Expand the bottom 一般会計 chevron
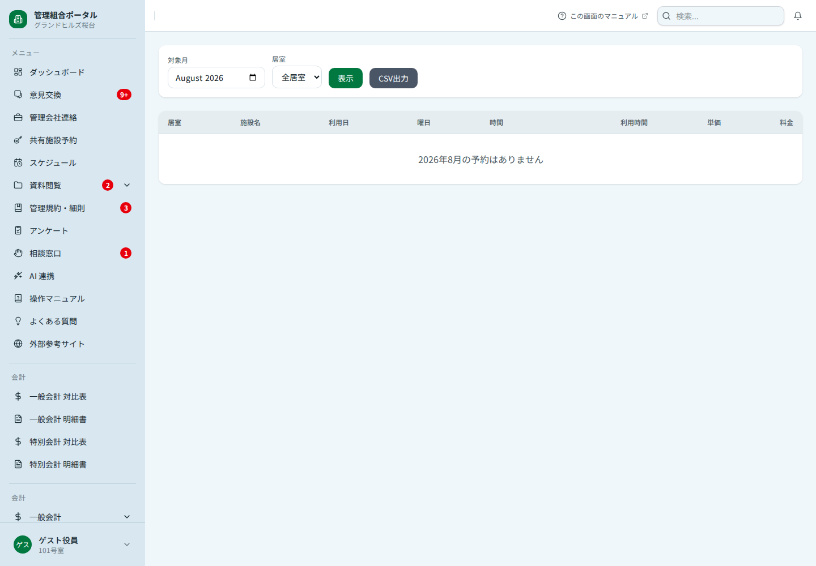The width and height of the screenshot is (816, 566). pos(127,517)
